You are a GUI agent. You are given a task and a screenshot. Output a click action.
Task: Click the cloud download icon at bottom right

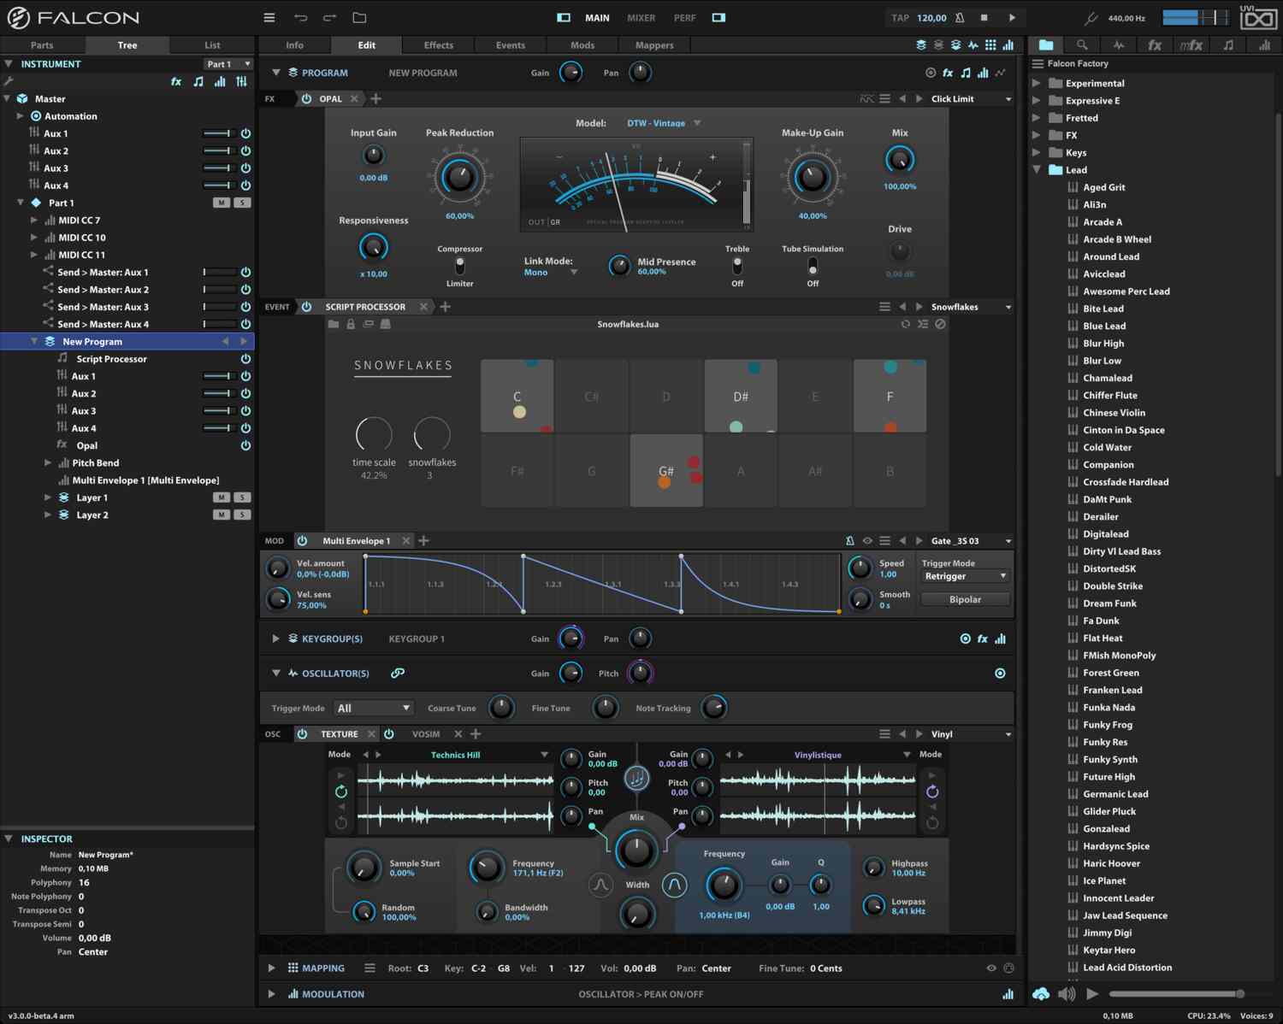(1041, 993)
